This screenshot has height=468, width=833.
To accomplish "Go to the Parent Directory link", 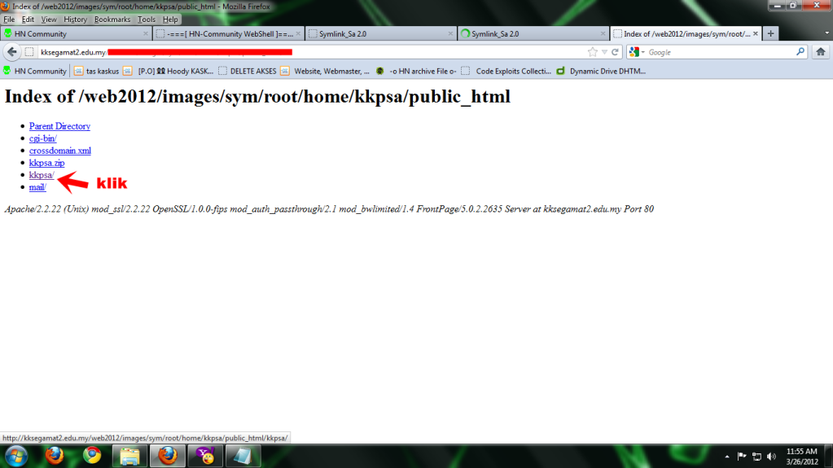I will point(59,126).
